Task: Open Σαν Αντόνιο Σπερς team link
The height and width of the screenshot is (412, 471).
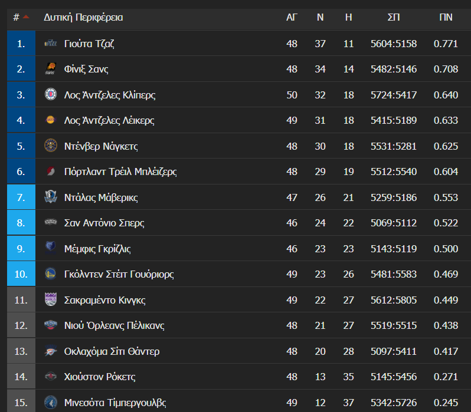Action: click(104, 223)
